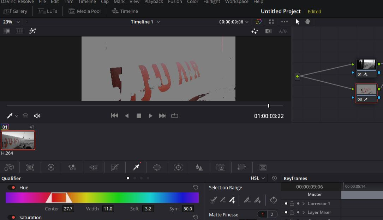The height and width of the screenshot is (220, 383).
Task: Play the clip in reverse
Action: tap(127, 116)
